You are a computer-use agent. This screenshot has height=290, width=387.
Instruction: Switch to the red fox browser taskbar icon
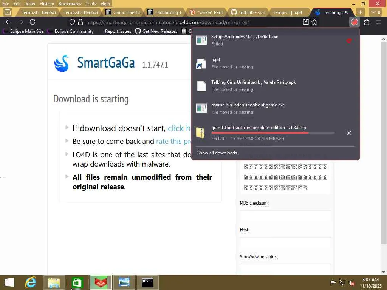(x=101, y=282)
